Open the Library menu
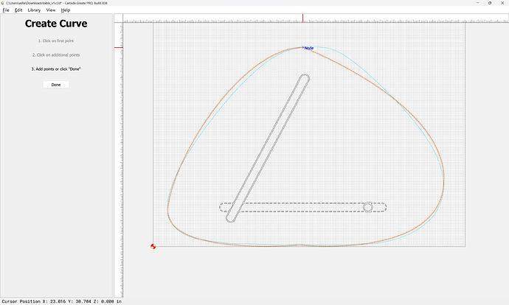 click(34, 10)
